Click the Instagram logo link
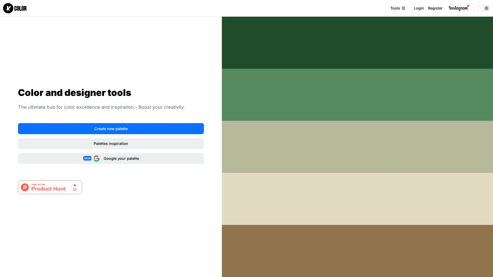The height and width of the screenshot is (277, 493). 458,8
